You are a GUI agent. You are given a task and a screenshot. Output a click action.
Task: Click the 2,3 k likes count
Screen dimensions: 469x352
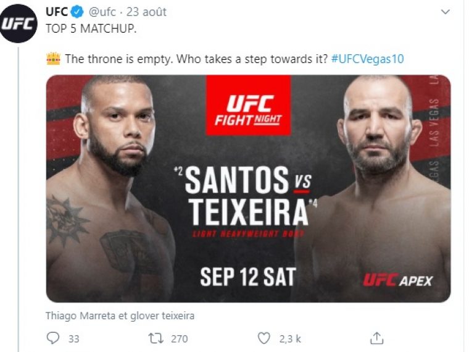(x=290, y=339)
